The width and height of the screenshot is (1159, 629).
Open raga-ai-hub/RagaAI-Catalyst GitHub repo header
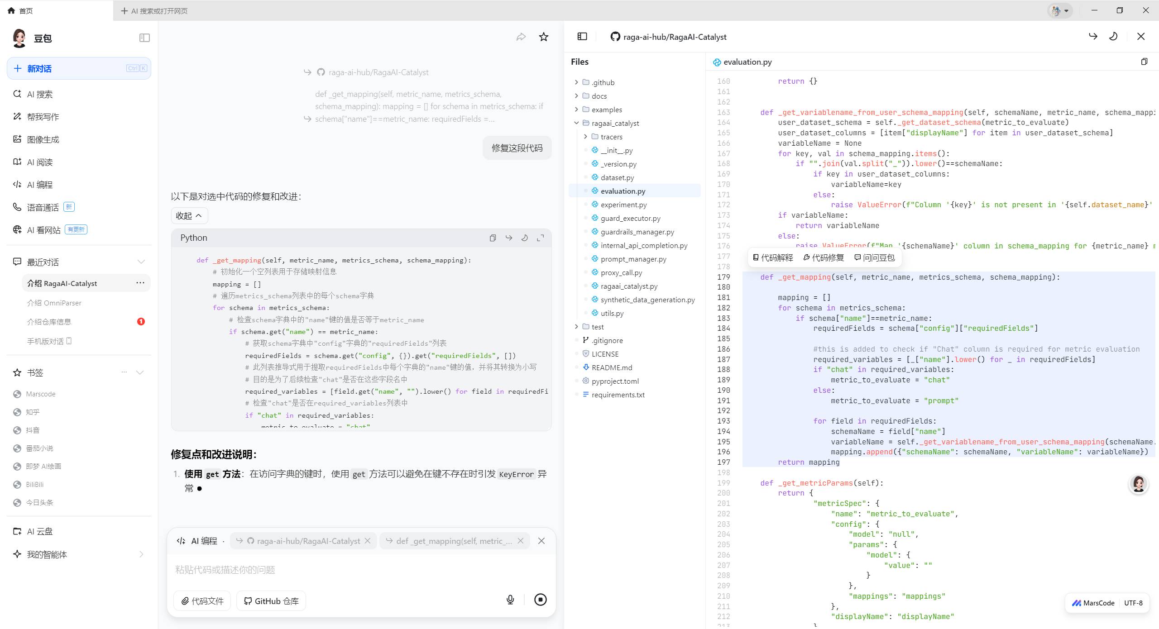pyautogui.click(x=669, y=37)
